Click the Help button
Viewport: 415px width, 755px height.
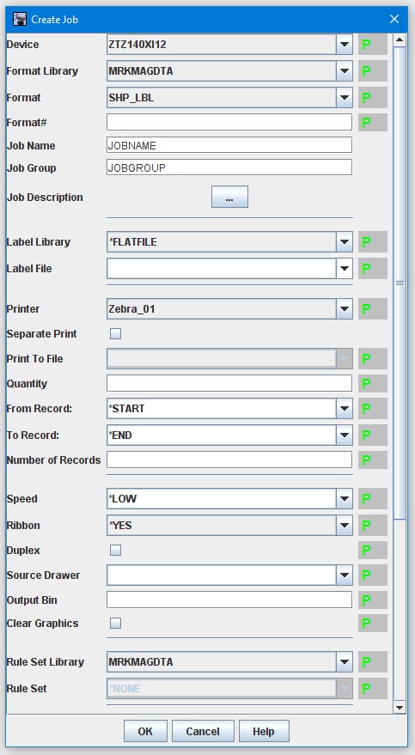tap(264, 732)
